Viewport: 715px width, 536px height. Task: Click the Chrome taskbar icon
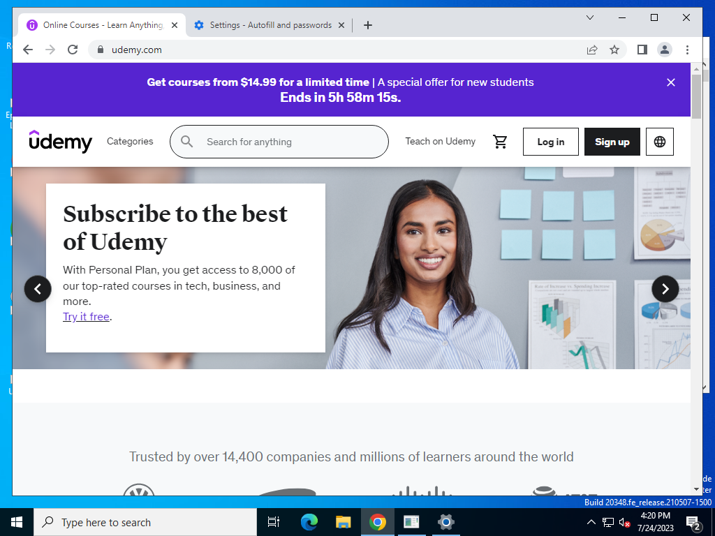click(x=378, y=522)
